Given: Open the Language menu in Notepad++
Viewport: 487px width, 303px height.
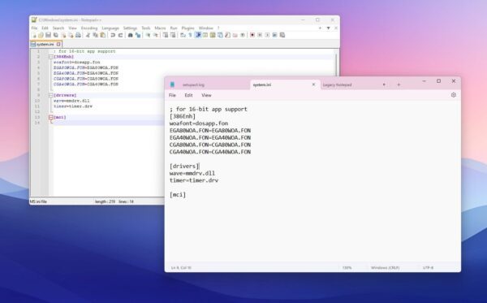Looking at the screenshot, I should click(x=110, y=28).
